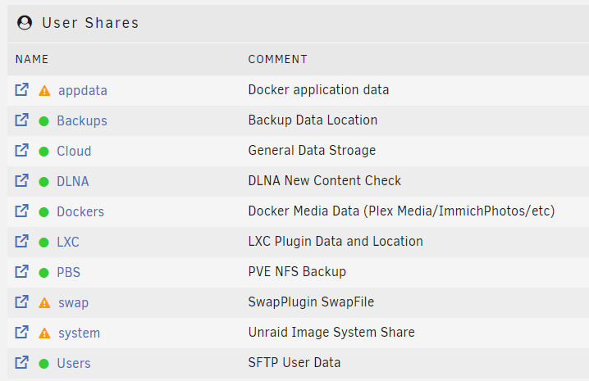Click the green status dot for Backups

(44, 121)
